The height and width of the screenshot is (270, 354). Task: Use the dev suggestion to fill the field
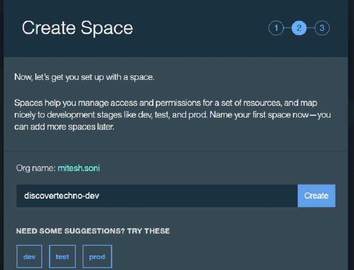[x=29, y=256]
